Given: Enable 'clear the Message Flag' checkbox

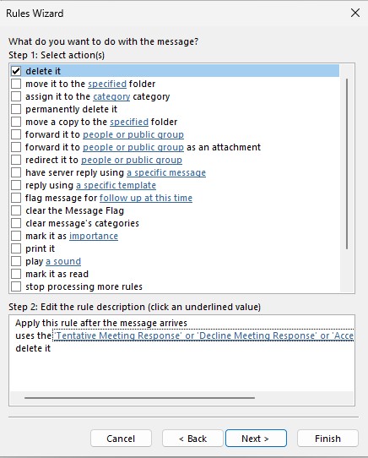Looking at the screenshot, I should 16,210.
